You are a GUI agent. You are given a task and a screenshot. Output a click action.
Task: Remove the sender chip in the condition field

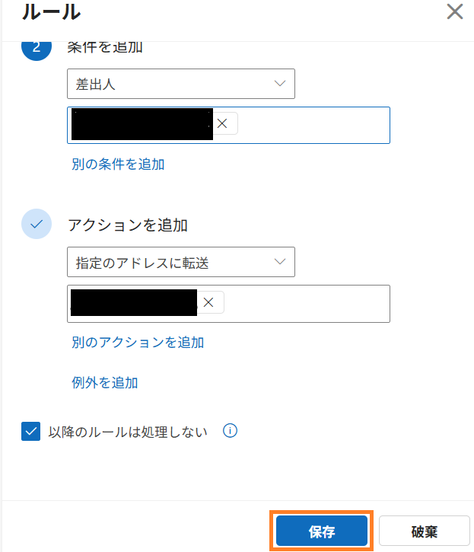tap(222, 123)
